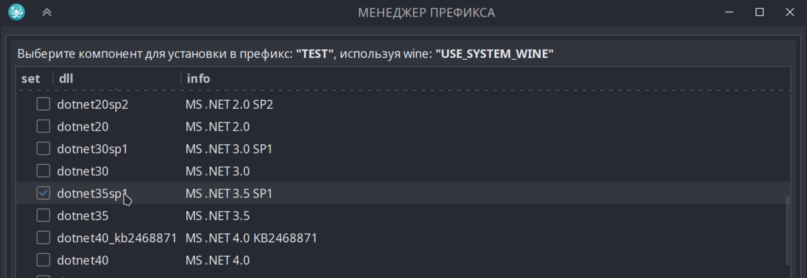807x278 pixels.
Task: Check the dotnet35 checkbox
Action: [43, 216]
